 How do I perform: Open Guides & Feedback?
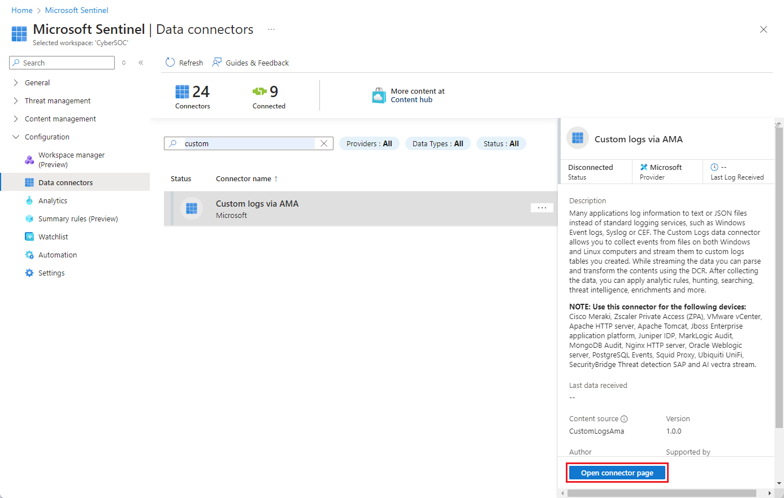click(250, 62)
